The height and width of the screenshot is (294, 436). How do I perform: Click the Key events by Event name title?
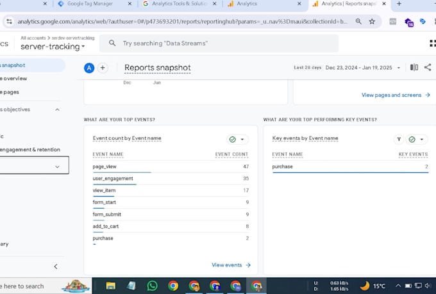point(305,138)
